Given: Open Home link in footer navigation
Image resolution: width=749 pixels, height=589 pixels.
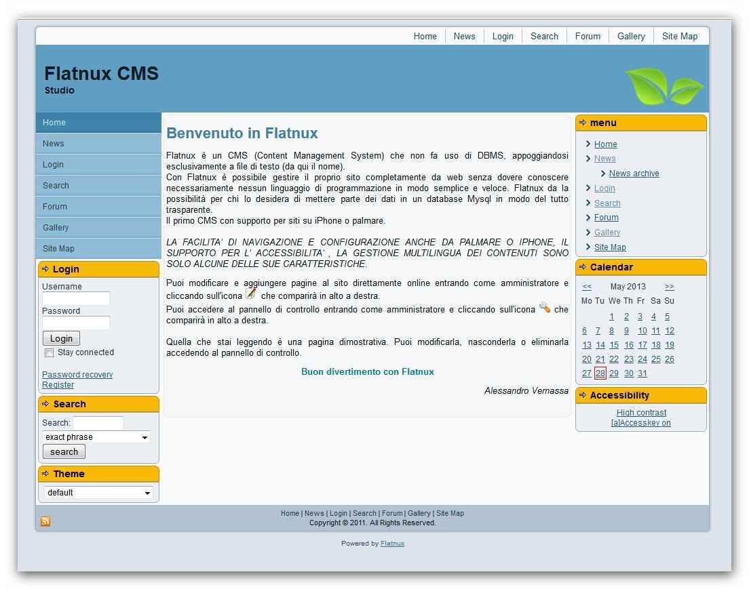Looking at the screenshot, I should [290, 513].
